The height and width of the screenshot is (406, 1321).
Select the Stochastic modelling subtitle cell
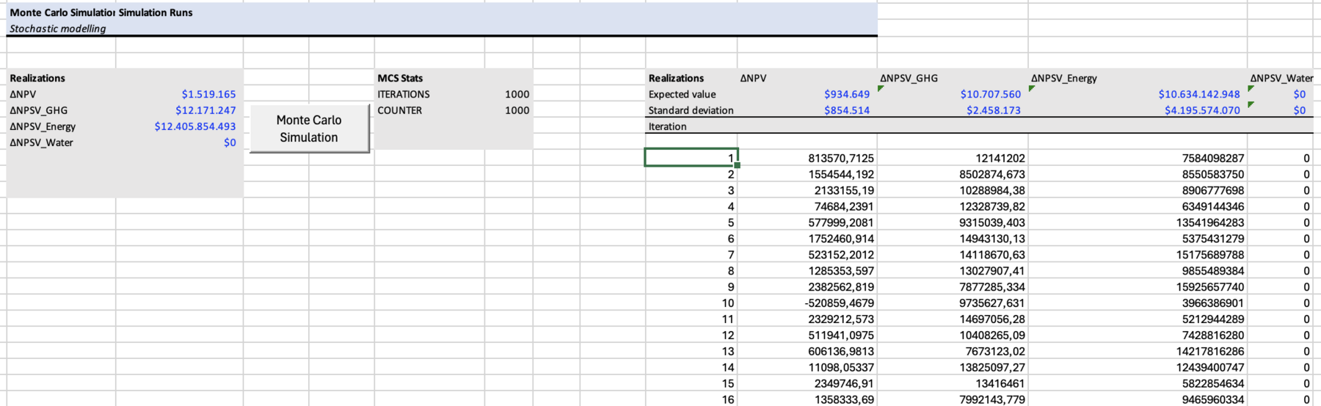[x=58, y=29]
